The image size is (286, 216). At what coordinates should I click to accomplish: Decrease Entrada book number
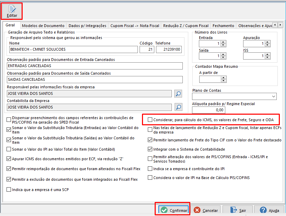223,45
